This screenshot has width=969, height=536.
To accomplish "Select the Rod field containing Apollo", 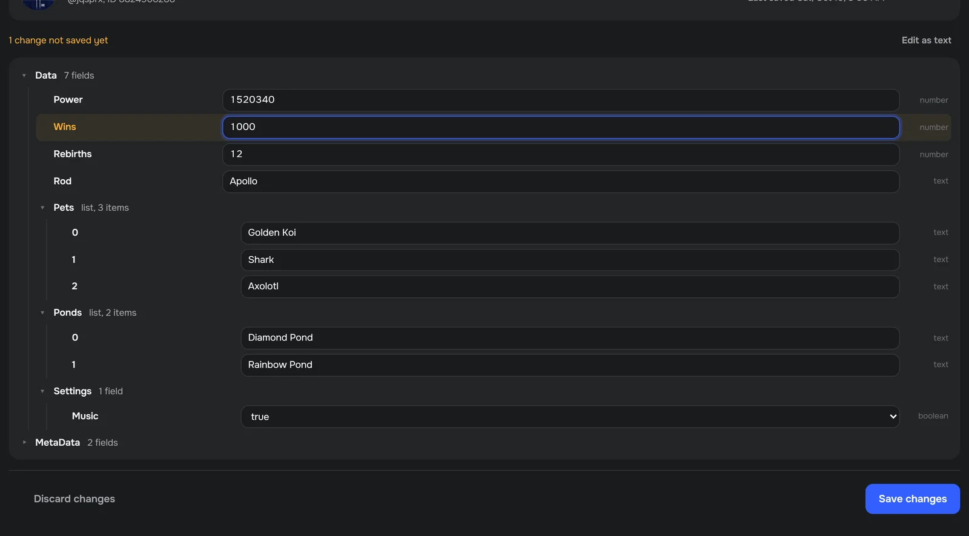I will tap(561, 181).
